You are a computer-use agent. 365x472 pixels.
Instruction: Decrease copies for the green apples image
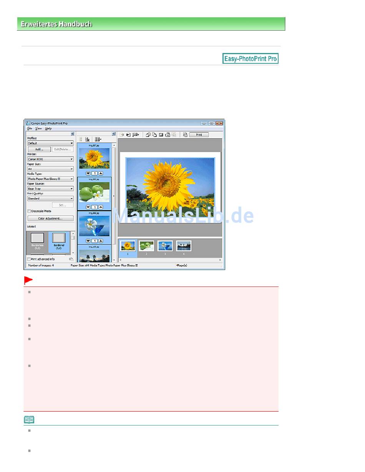point(88,207)
